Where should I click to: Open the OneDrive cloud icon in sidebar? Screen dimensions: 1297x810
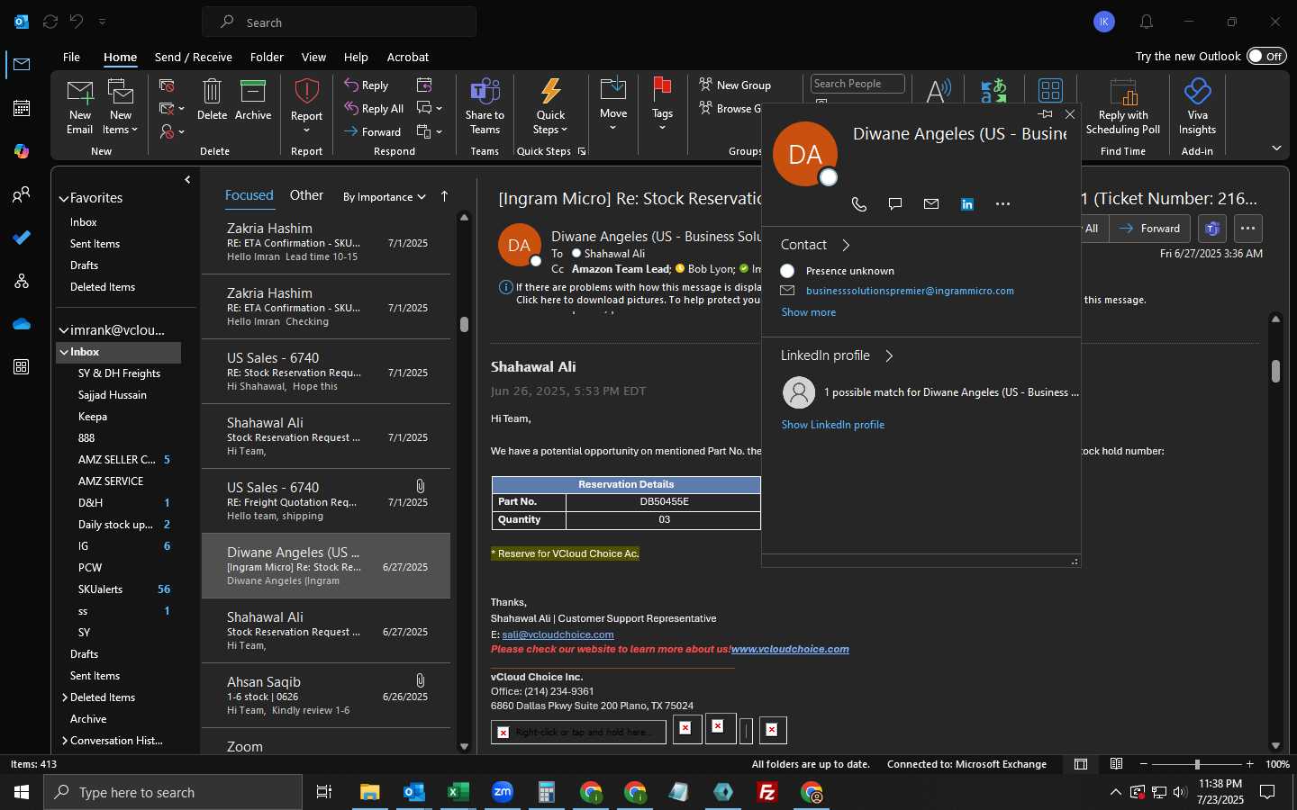tap(22, 324)
